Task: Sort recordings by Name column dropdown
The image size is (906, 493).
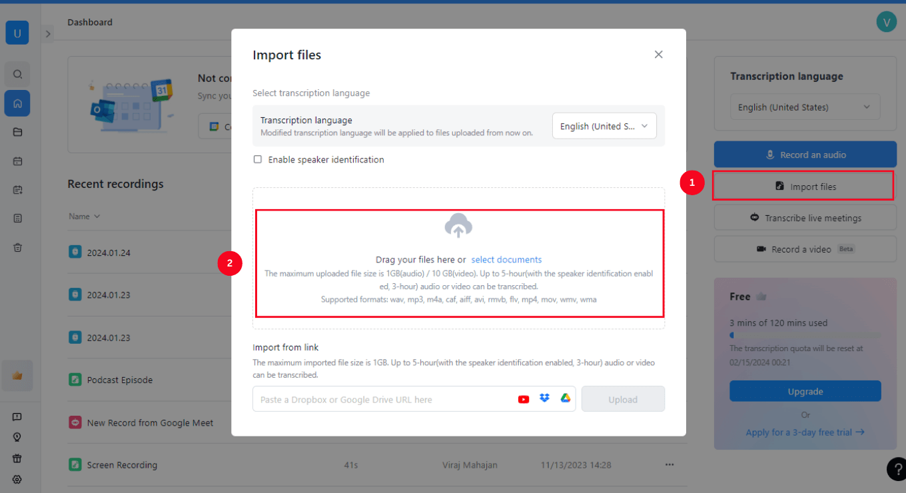Action: click(x=85, y=217)
